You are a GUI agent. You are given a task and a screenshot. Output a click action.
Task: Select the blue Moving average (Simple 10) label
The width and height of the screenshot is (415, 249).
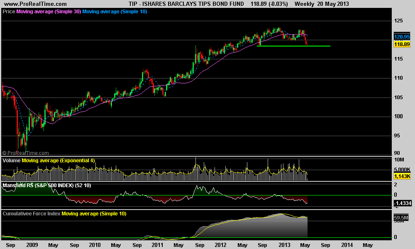coord(115,12)
